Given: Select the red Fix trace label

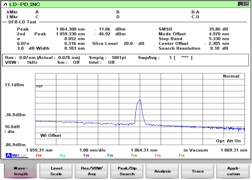Looking at the screenshot, I should click(x=39, y=155).
